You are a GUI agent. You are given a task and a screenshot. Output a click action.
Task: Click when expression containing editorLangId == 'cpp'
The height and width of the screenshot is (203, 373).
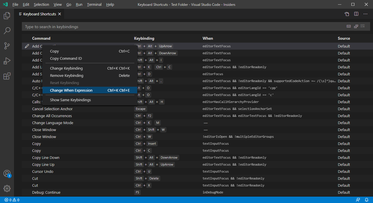tap(240, 88)
